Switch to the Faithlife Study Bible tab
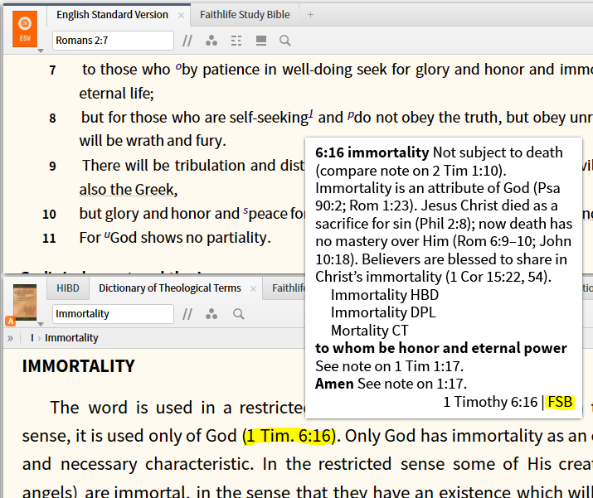Image resolution: width=593 pixels, height=498 pixels. click(245, 15)
